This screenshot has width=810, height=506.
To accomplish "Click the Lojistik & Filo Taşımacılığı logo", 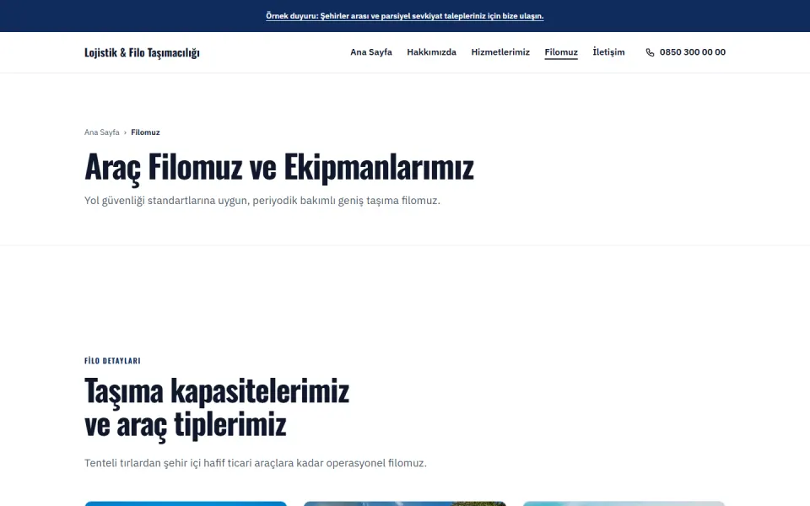I will 142,52.
